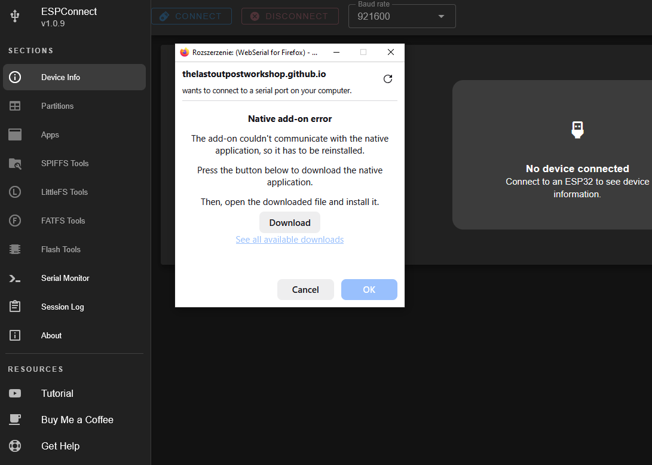Cancel the serial port request dialog
652x465 pixels.
point(305,289)
